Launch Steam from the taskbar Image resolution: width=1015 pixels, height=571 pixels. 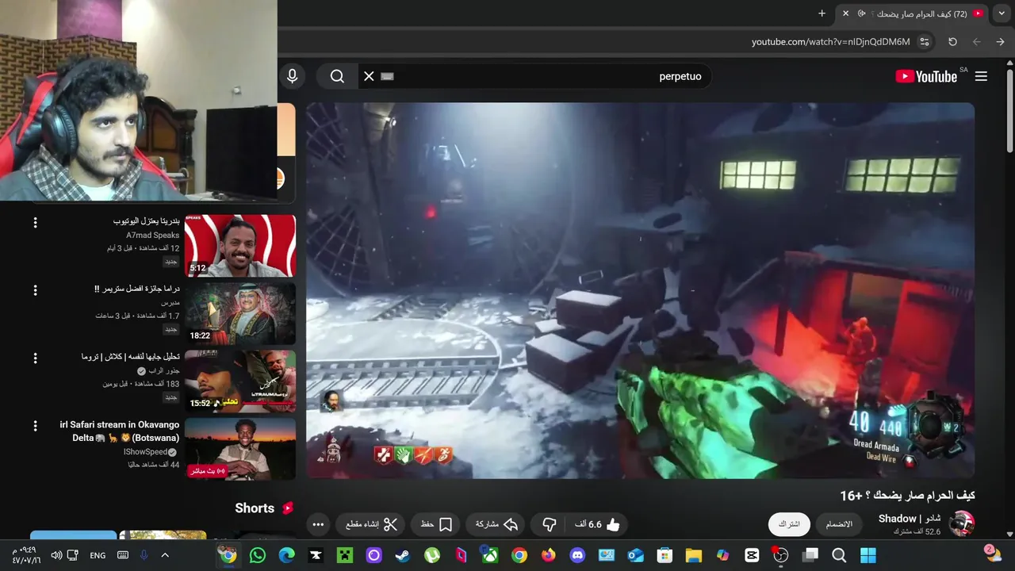coord(403,555)
